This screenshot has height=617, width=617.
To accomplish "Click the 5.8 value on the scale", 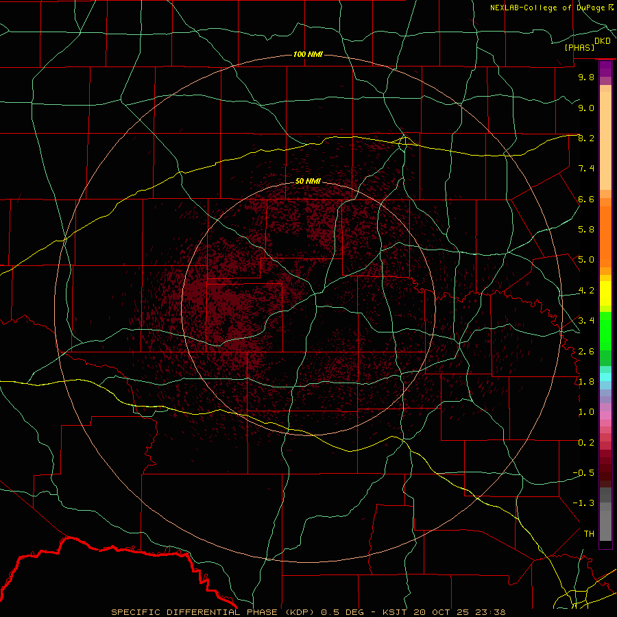I will 586,230.
